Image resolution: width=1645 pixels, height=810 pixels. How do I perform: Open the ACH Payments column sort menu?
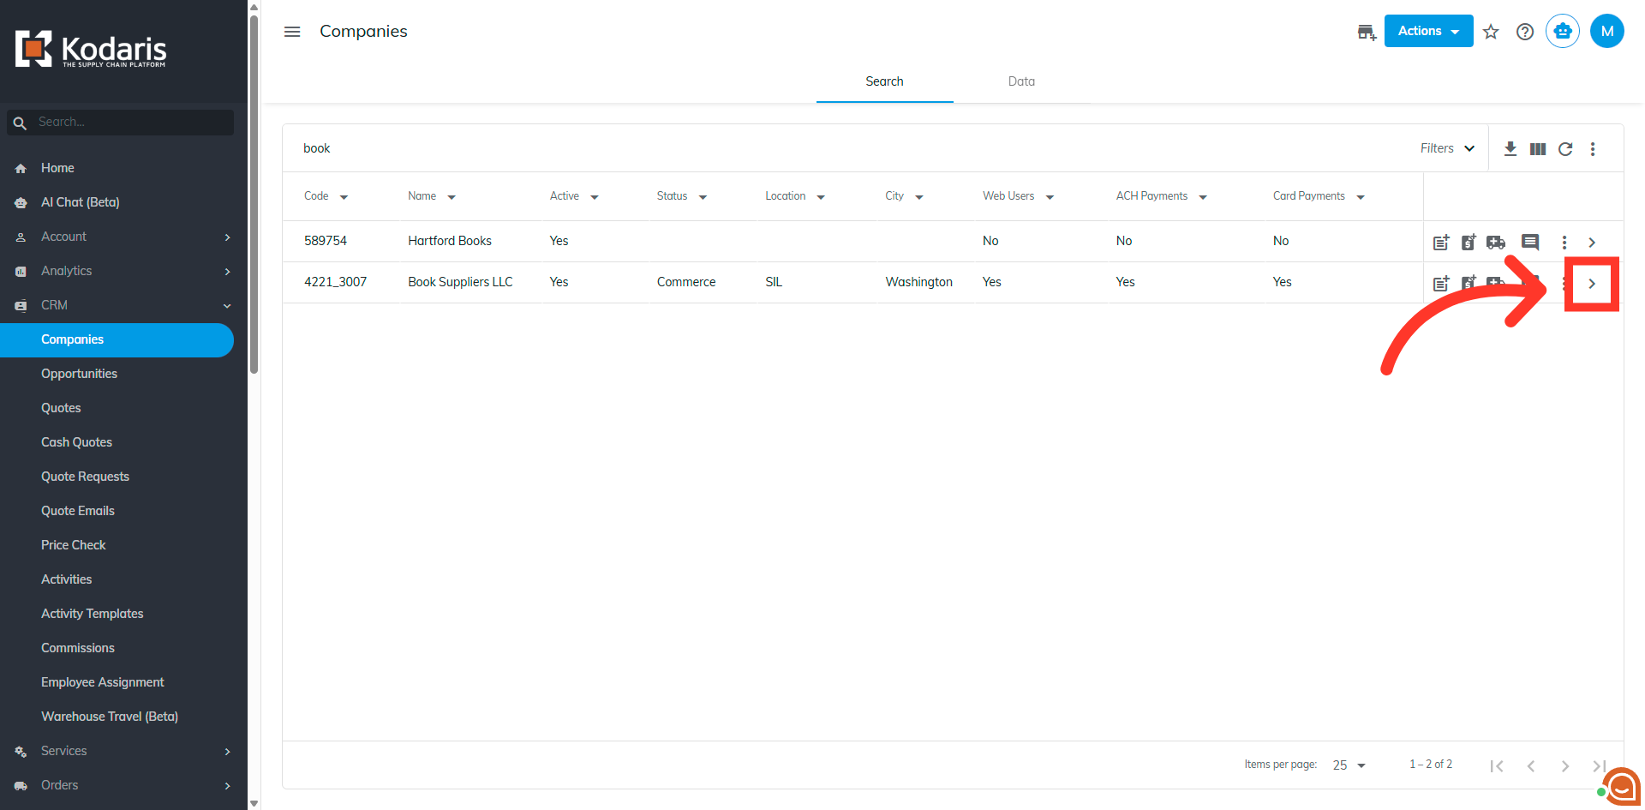point(1203,197)
